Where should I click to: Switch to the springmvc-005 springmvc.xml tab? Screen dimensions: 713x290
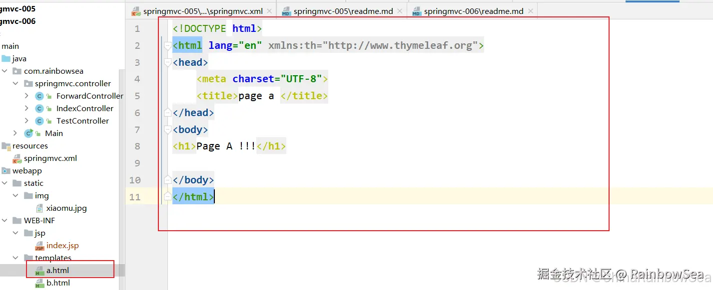(x=203, y=11)
